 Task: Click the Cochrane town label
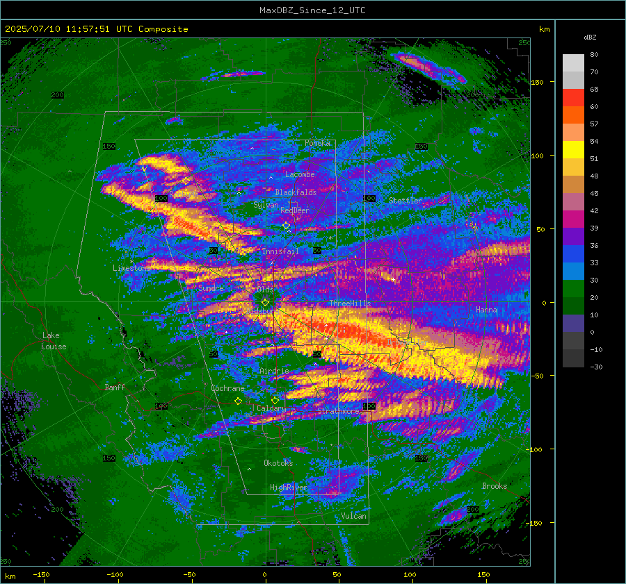point(227,388)
